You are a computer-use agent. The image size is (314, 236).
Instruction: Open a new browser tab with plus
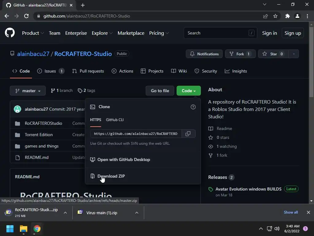[x=83, y=5]
